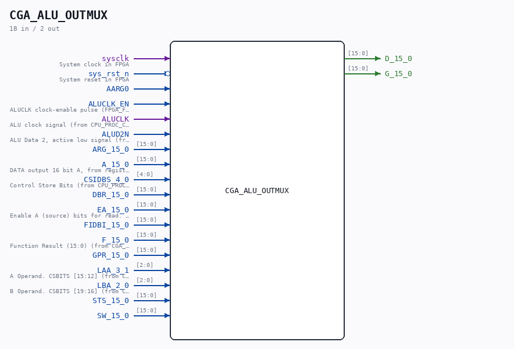Viewport: 514px width, 349px height.
Task: Select the FIDBI_15_0 port label
Action: coord(106,225)
